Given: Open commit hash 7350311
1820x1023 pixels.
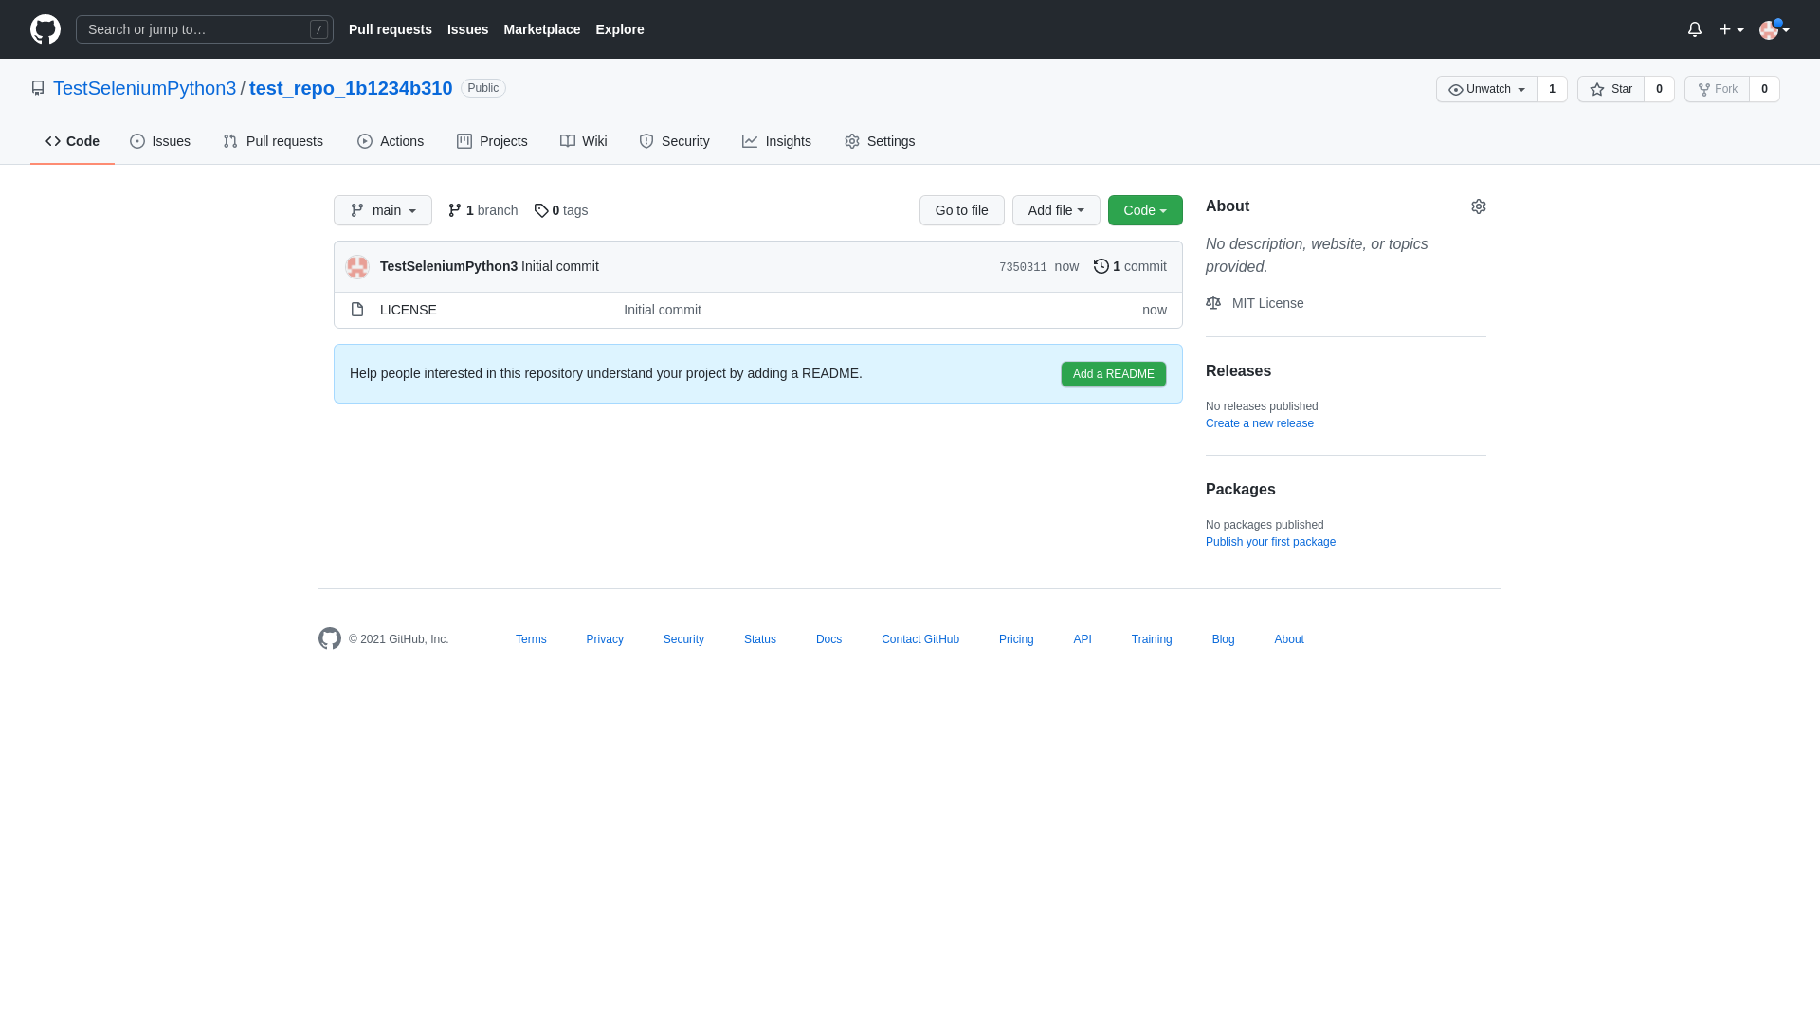Looking at the screenshot, I should 1023,268.
